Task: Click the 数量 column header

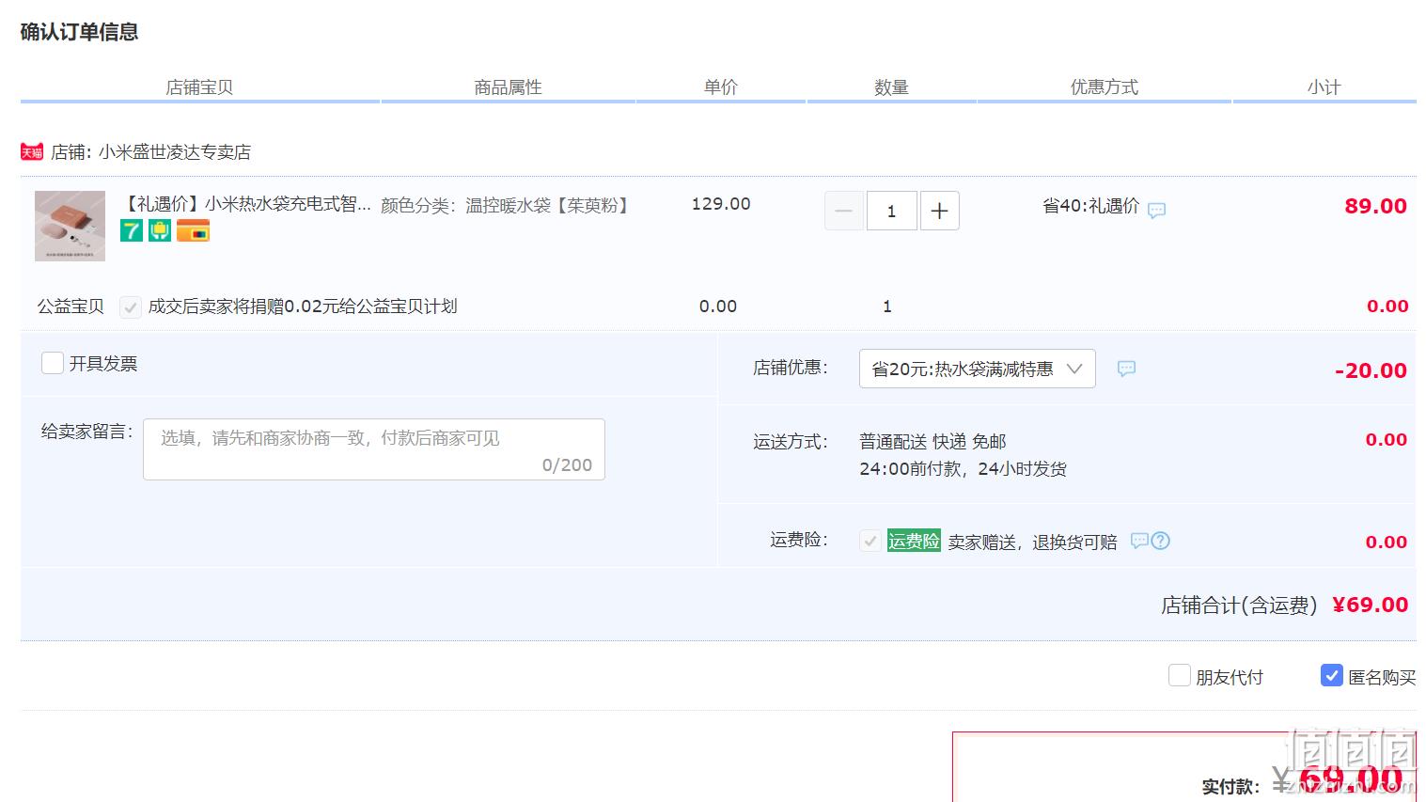Action: point(891,87)
